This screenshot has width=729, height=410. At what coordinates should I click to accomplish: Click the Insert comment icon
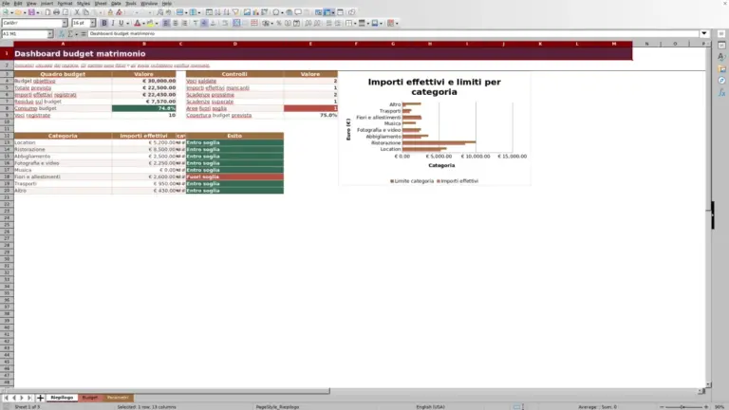[298, 12]
